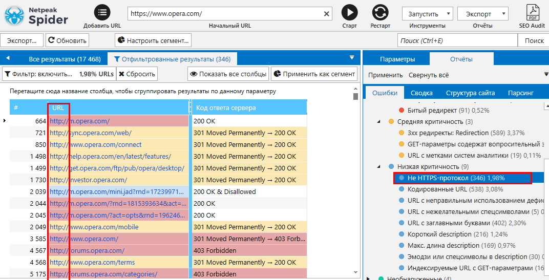Image resolution: width=549 pixels, height=280 pixels.
Task: Click Применить как сегмент button
Action: click(314, 74)
